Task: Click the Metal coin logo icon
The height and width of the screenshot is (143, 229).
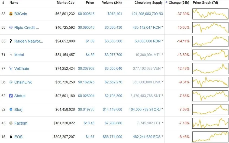Action: (11, 55)
